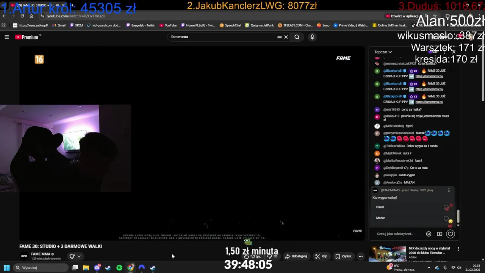The height and width of the screenshot is (273, 485).
Task: Dislike the video with thumbs down
Action: [272, 256]
